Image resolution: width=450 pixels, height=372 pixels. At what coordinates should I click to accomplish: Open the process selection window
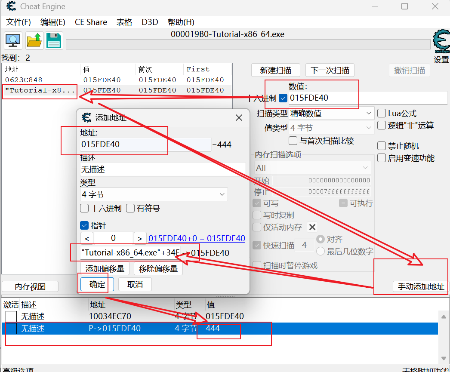click(x=12, y=40)
